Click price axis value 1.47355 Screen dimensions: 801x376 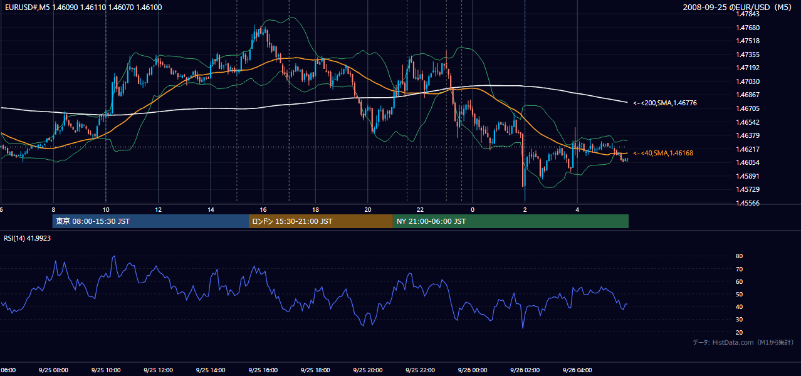click(747, 55)
